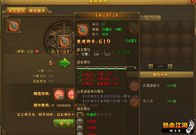196x135 pixels.
Task: Select the 玄火石 material icon
Action: pyautogui.click(x=134, y=101)
